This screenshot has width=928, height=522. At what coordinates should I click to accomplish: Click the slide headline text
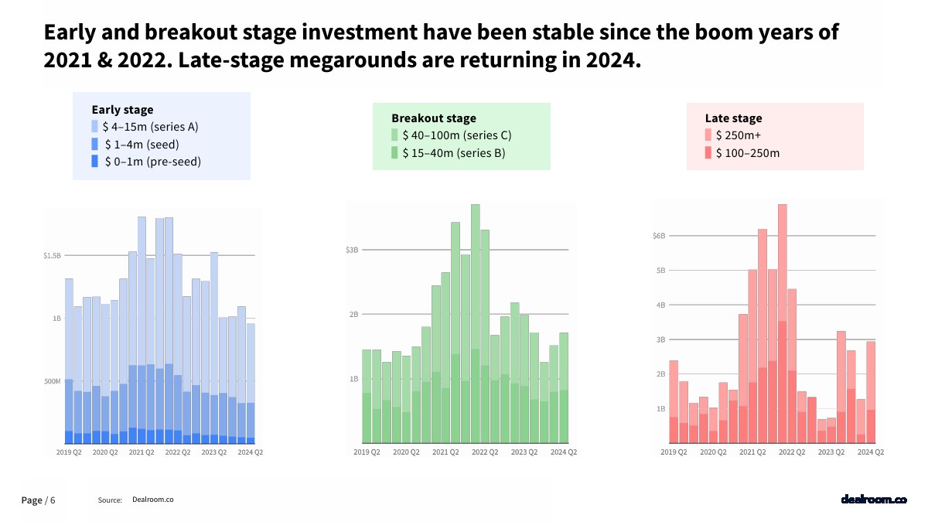pyautogui.click(x=441, y=46)
